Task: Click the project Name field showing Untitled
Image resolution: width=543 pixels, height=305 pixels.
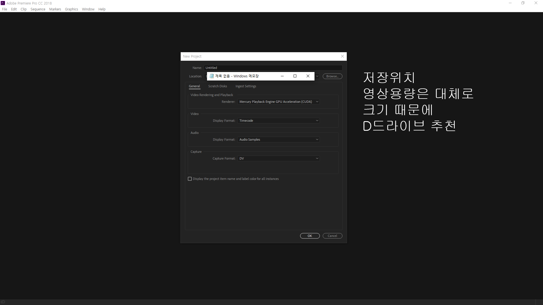Action: 273,68
